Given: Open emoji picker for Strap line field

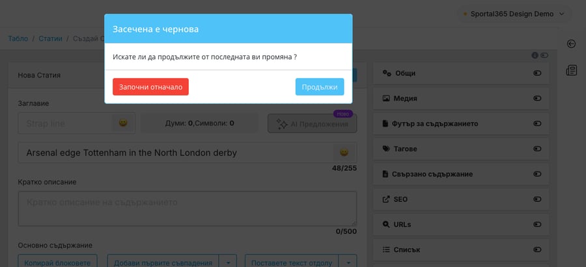Looking at the screenshot, I should pyautogui.click(x=123, y=123).
